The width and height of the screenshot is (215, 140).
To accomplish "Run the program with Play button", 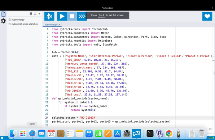I will tap(62, 16).
